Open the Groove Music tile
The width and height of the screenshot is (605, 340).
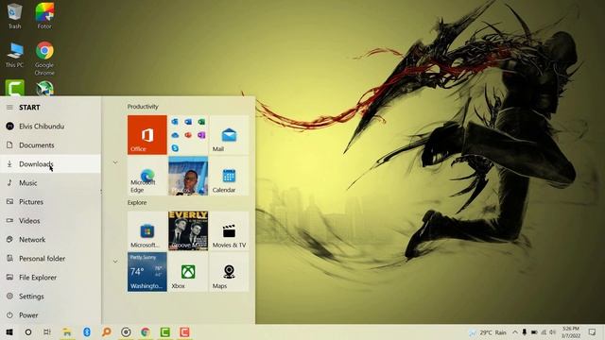point(188,230)
